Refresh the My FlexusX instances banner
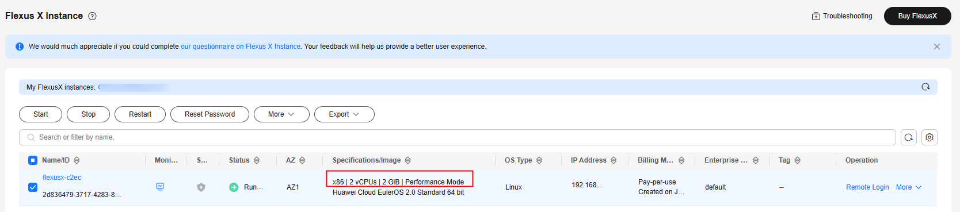 point(925,87)
